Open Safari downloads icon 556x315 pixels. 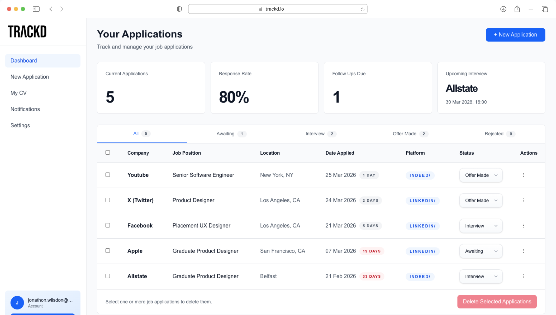503,9
